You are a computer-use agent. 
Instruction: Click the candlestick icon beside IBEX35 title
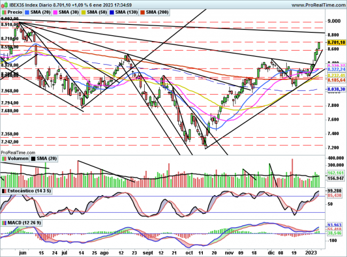click(x=3, y=4)
